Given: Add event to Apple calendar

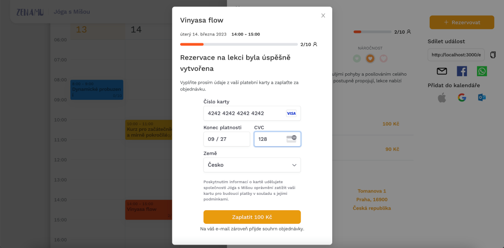Looking at the screenshot, I should 442,97.
